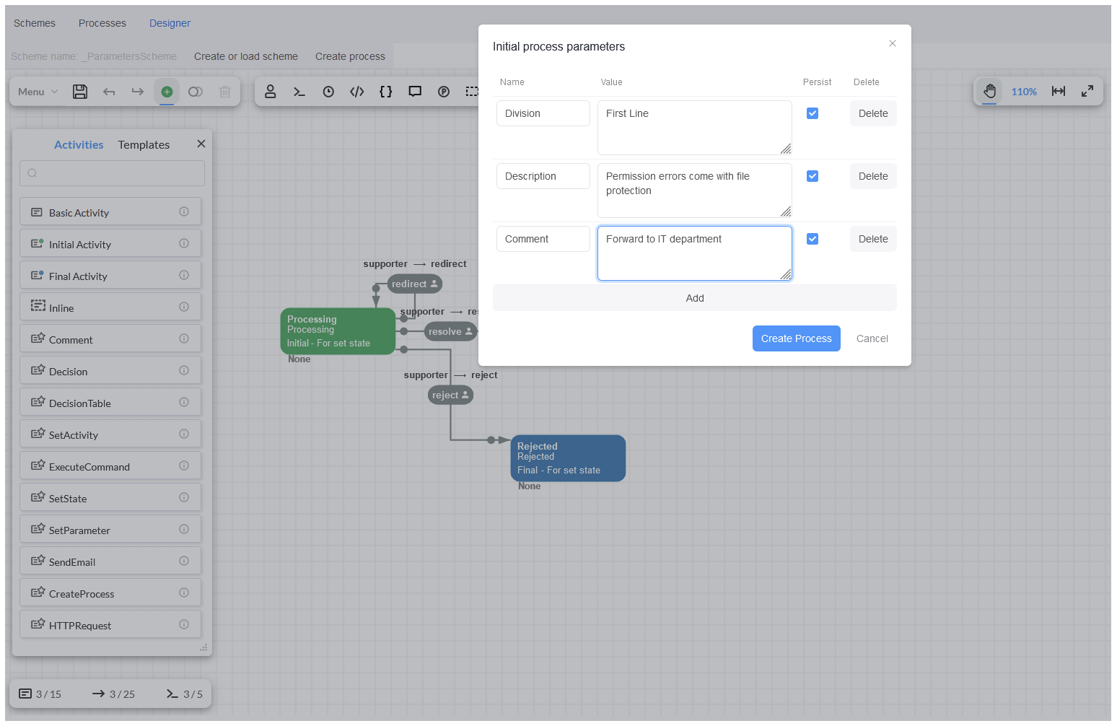Click the Save scheme icon
This screenshot has height=726, width=1117.
coord(80,92)
